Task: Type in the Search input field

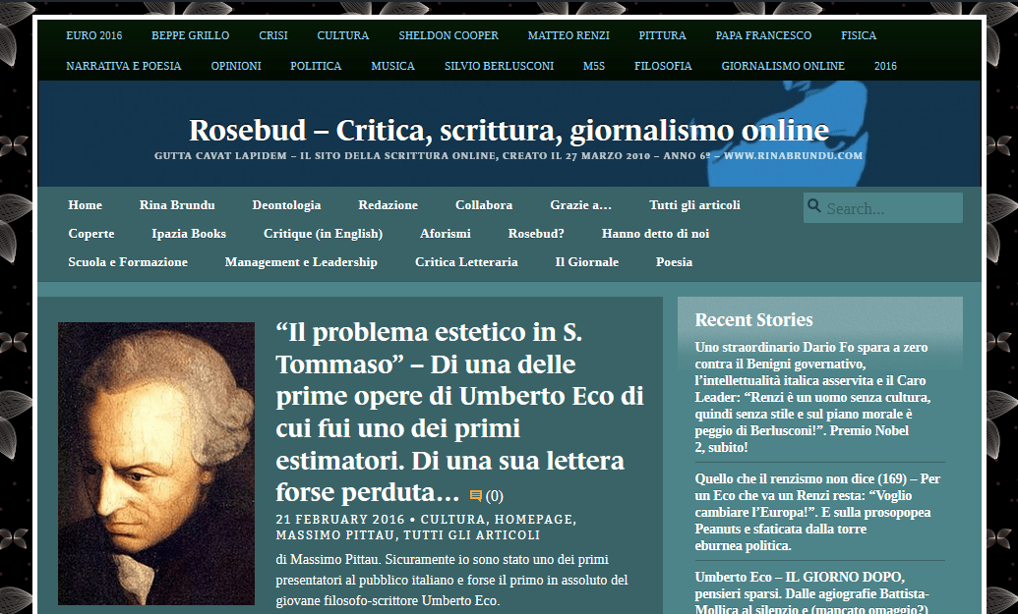Action: [x=890, y=208]
